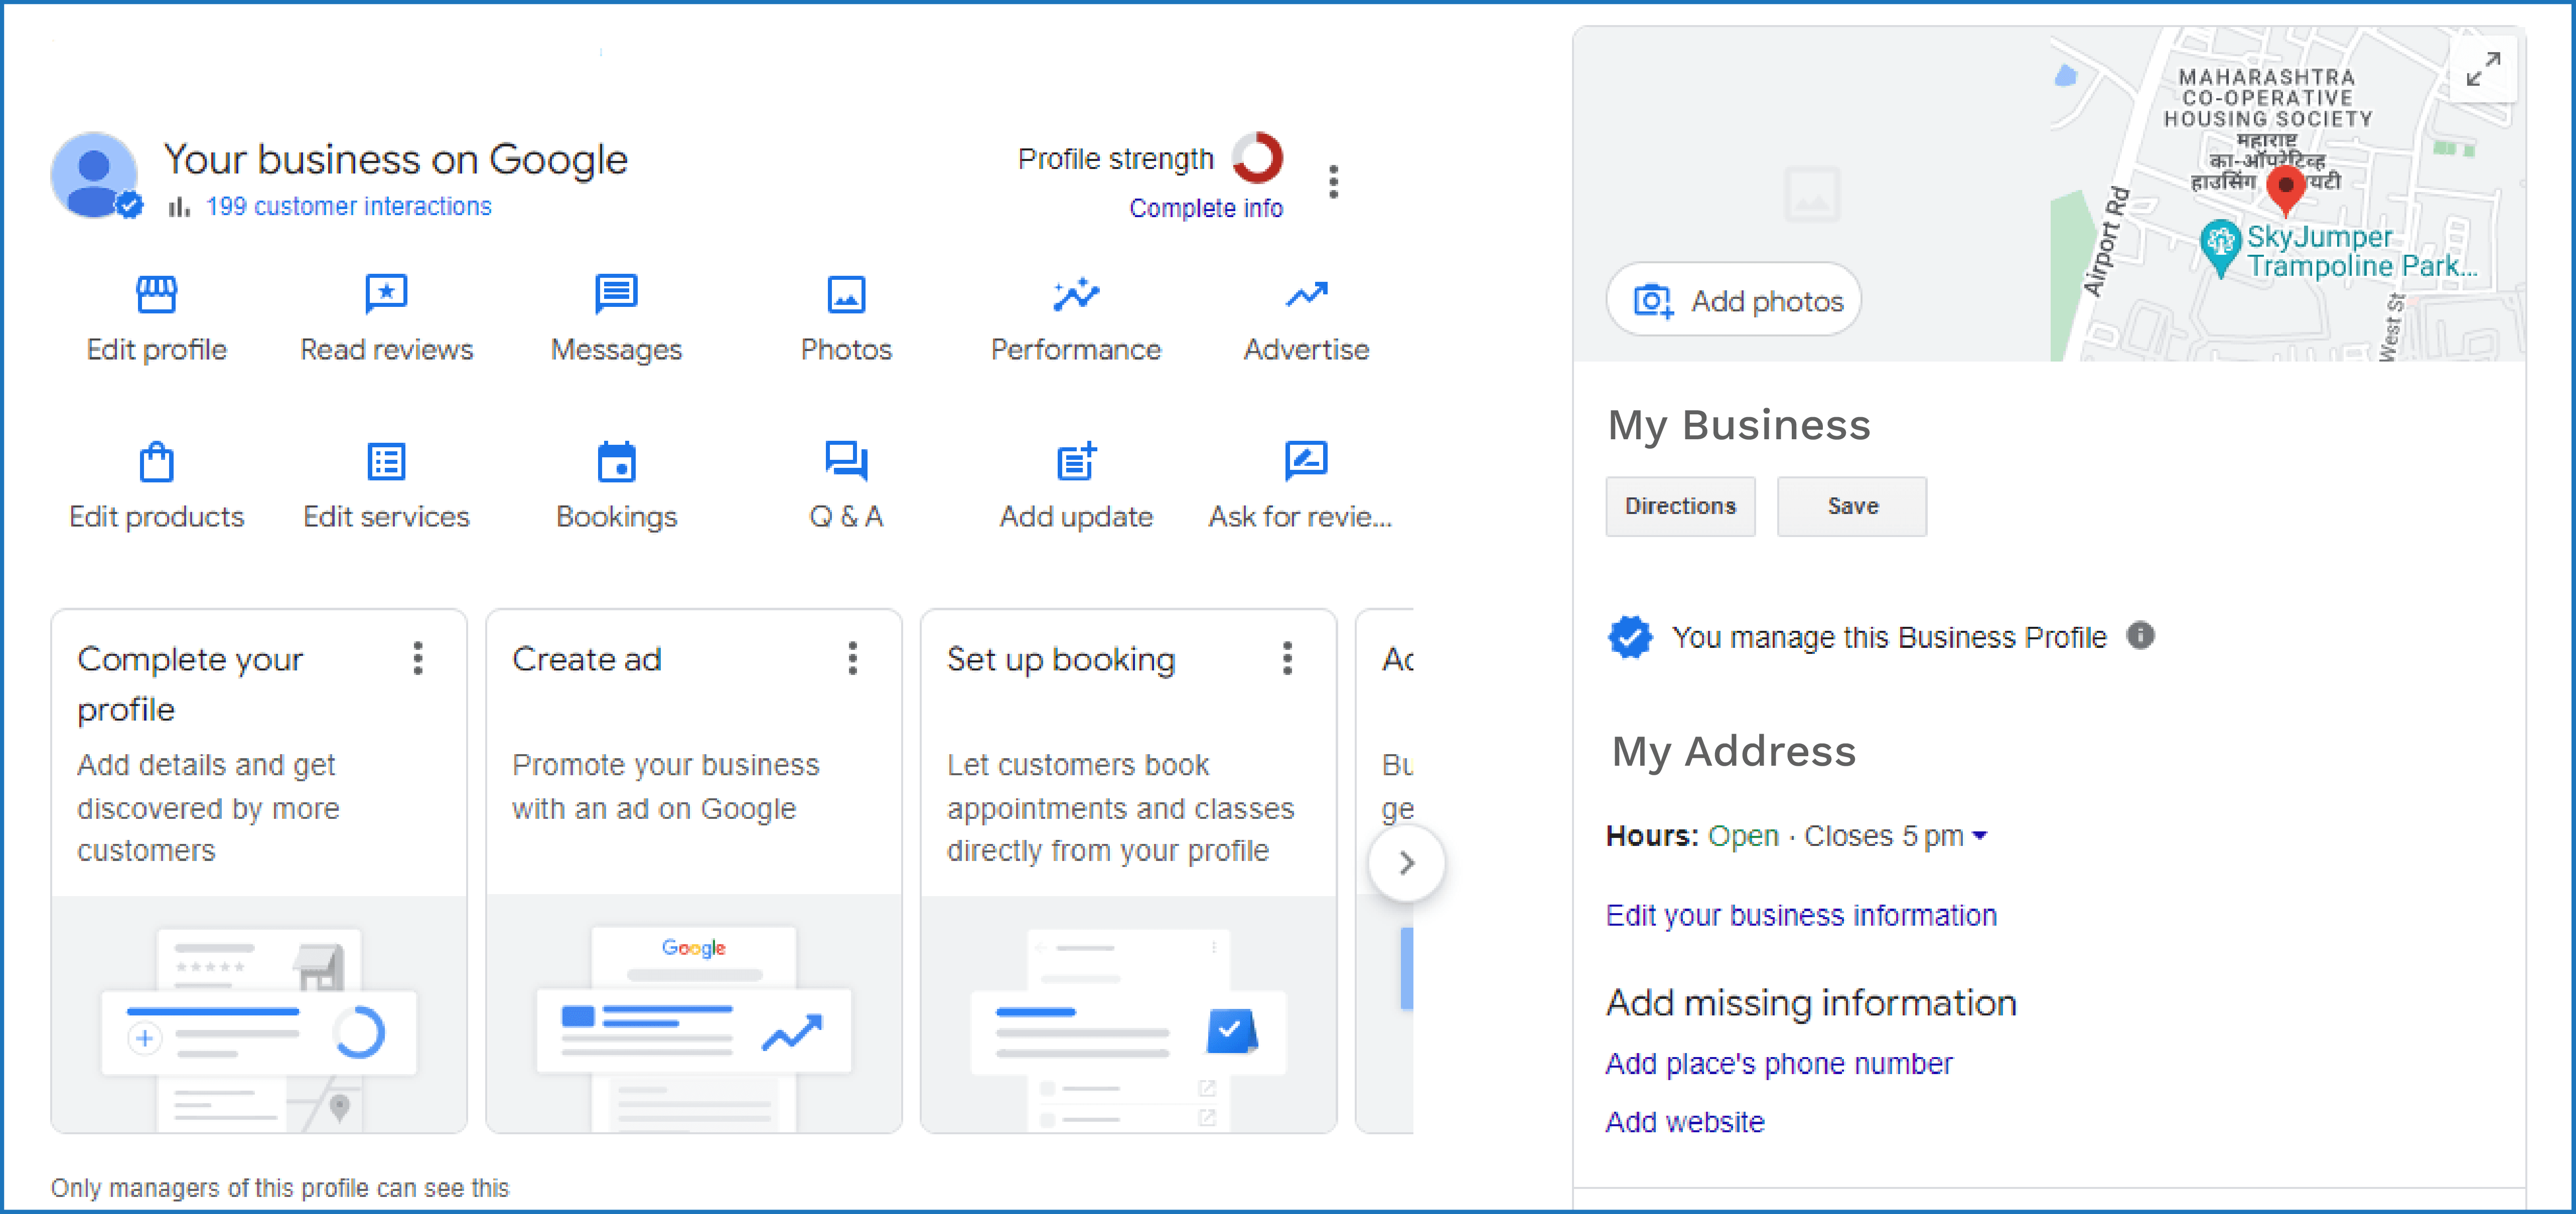Image resolution: width=2576 pixels, height=1214 pixels.
Task: Click the Your business on Google heading
Action: tap(396, 160)
